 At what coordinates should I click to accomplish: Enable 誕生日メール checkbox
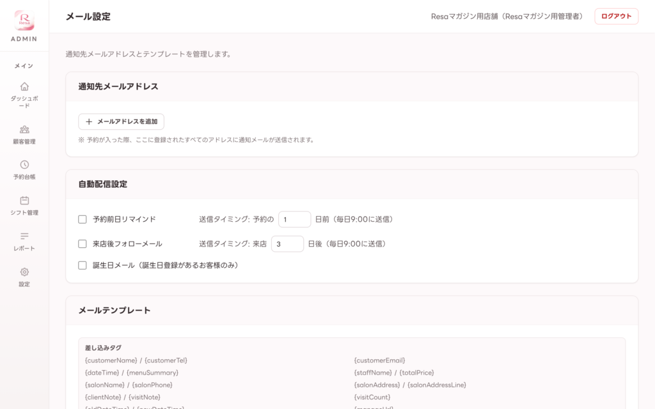[83, 265]
